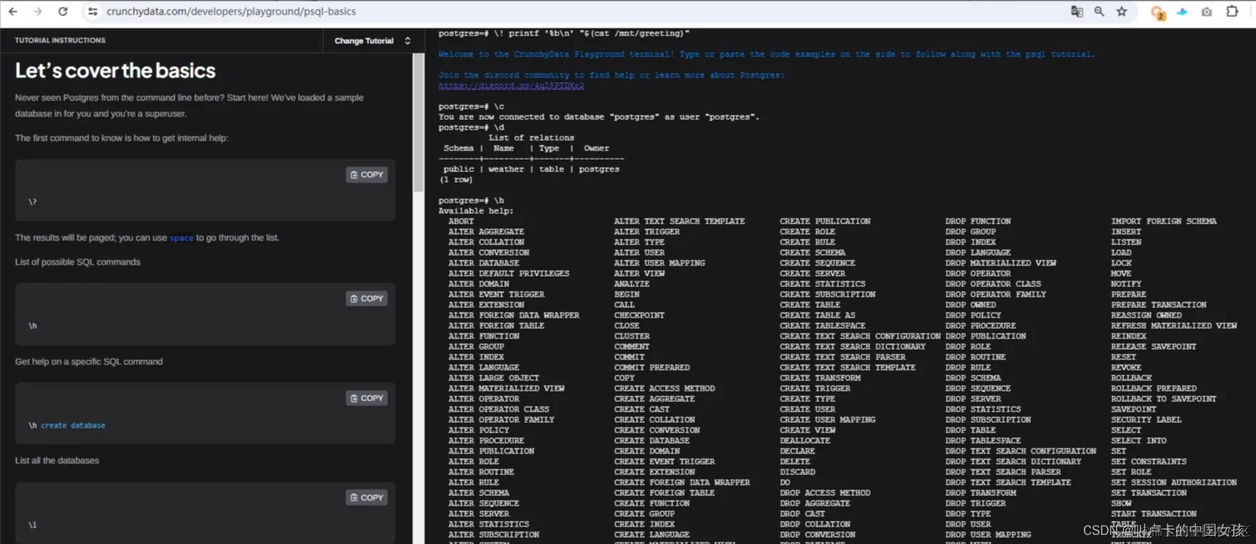Click 'IMPORT FOREIGN SCHEMA' in help list
Viewport: 1256px width, 544px height.
[x=1164, y=221]
